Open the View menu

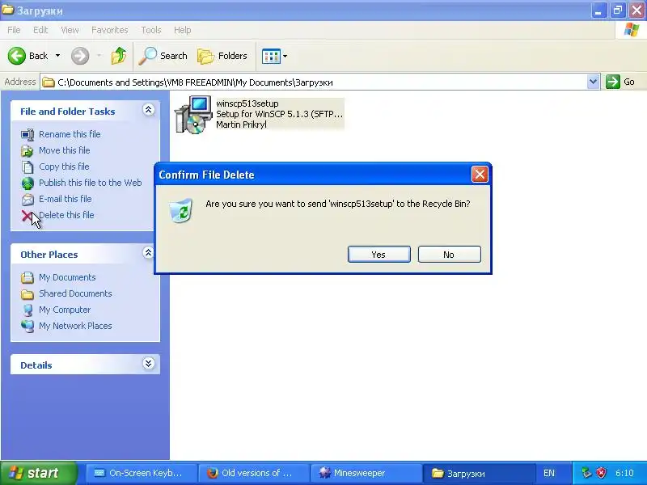click(x=70, y=30)
